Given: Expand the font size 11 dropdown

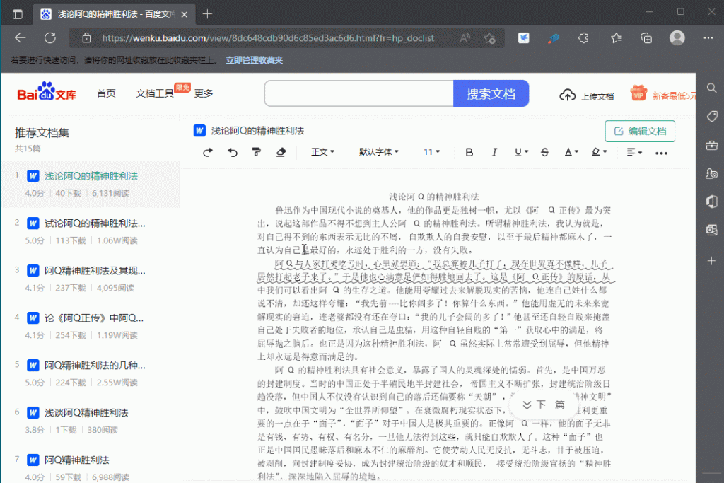Looking at the screenshot, I should [x=432, y=152].
